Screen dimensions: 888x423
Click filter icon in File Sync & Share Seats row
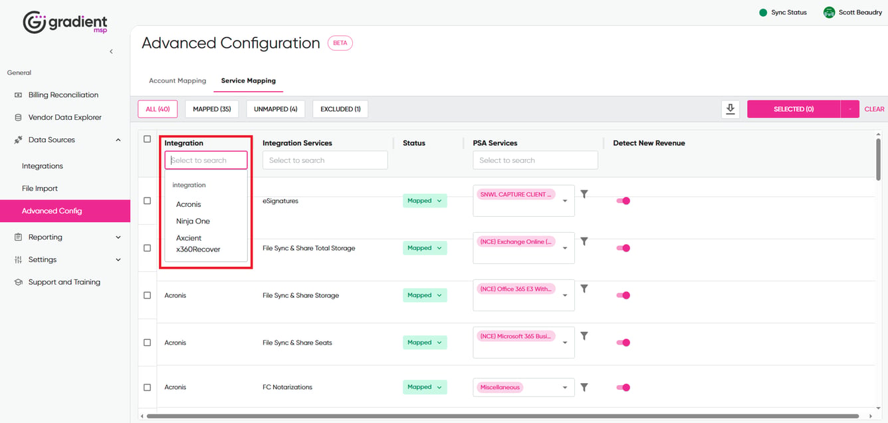point(584,336)
